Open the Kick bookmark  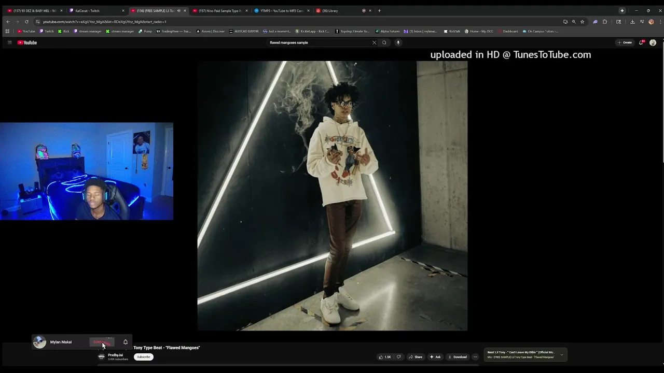point(64,31)
